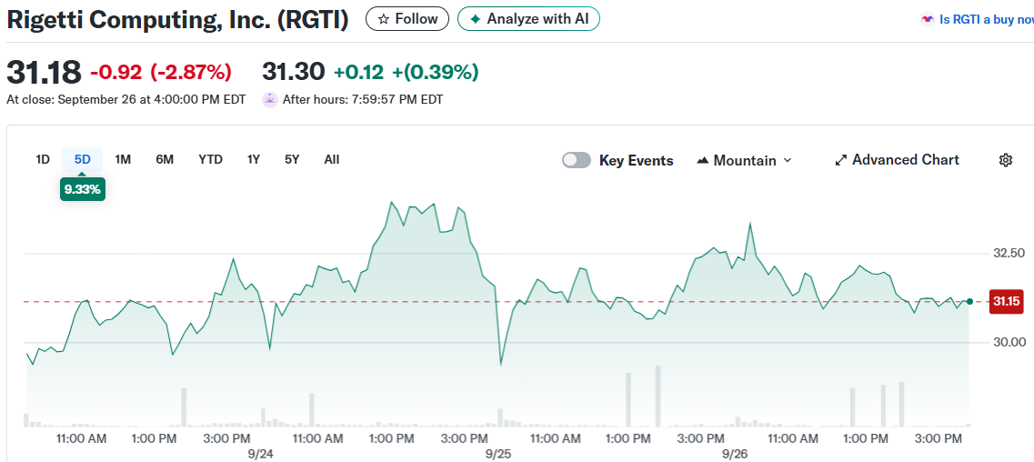Select the 5D chart range
Viewport: 1034px width, 462px height.
[83, 159]
